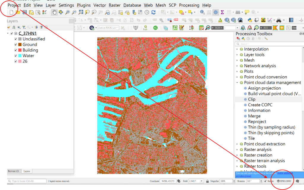Open the Plugins menu
304x190 pixels.
point(84,5)
